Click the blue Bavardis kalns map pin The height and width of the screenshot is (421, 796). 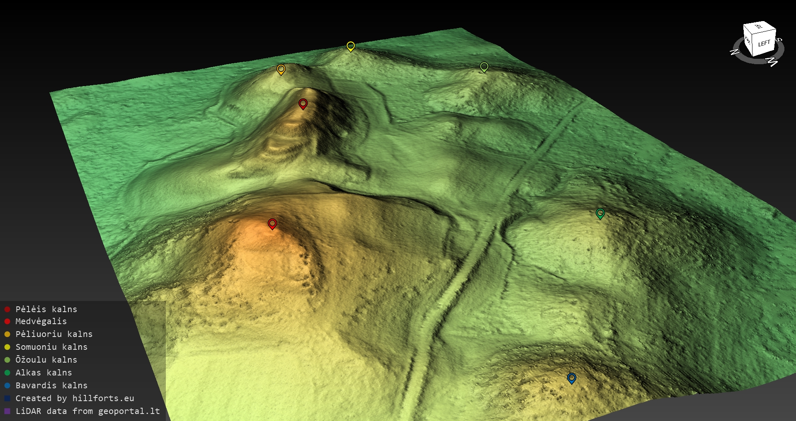(x=571, y=378)
